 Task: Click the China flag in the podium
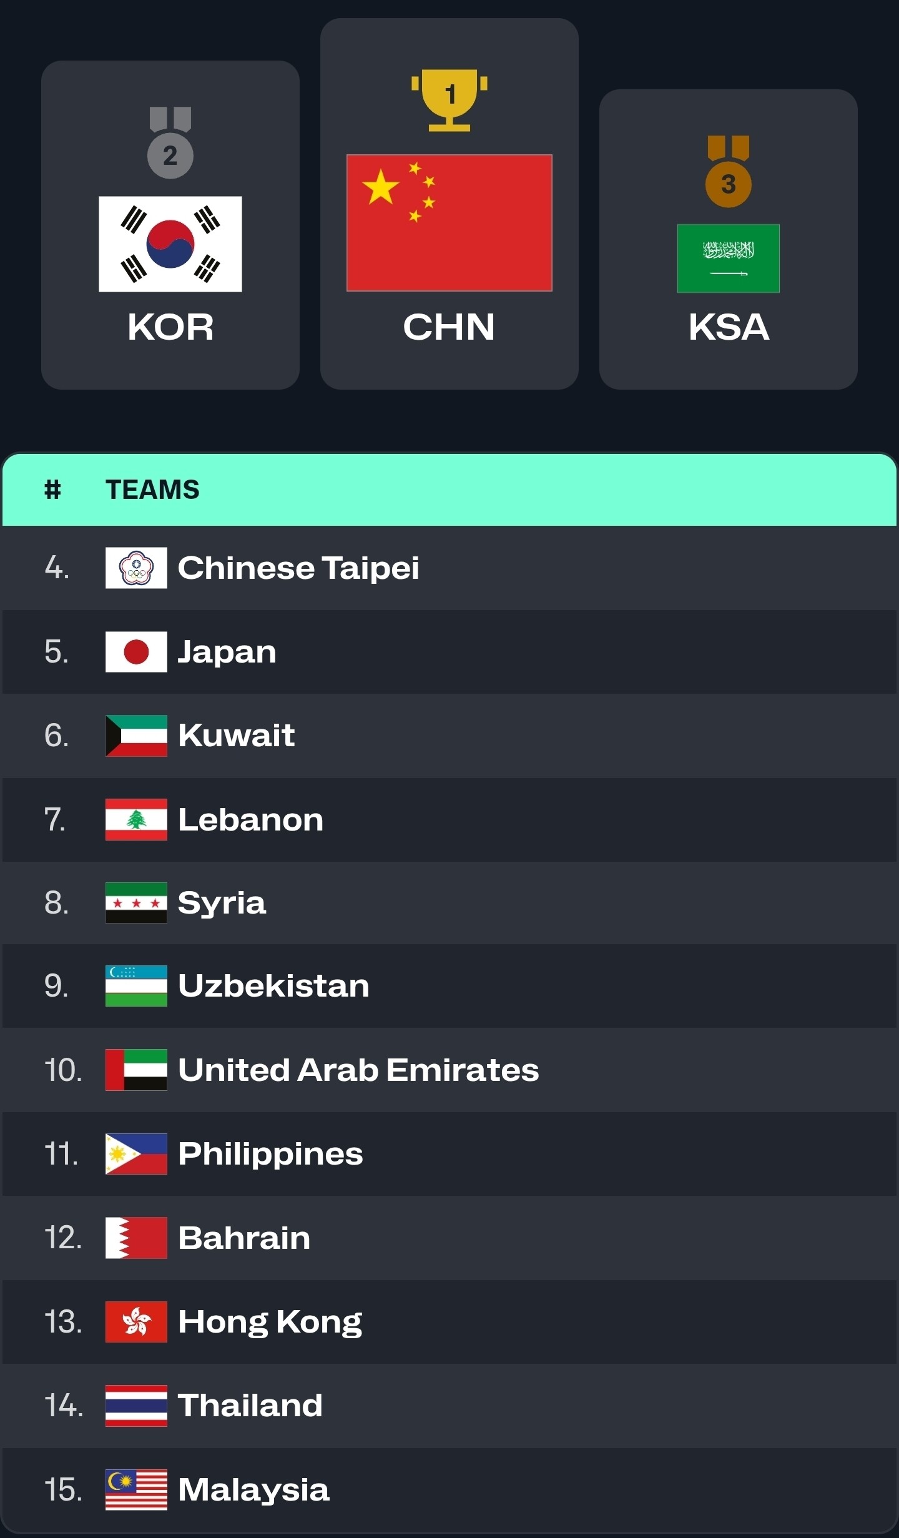(x=449, y=223)
